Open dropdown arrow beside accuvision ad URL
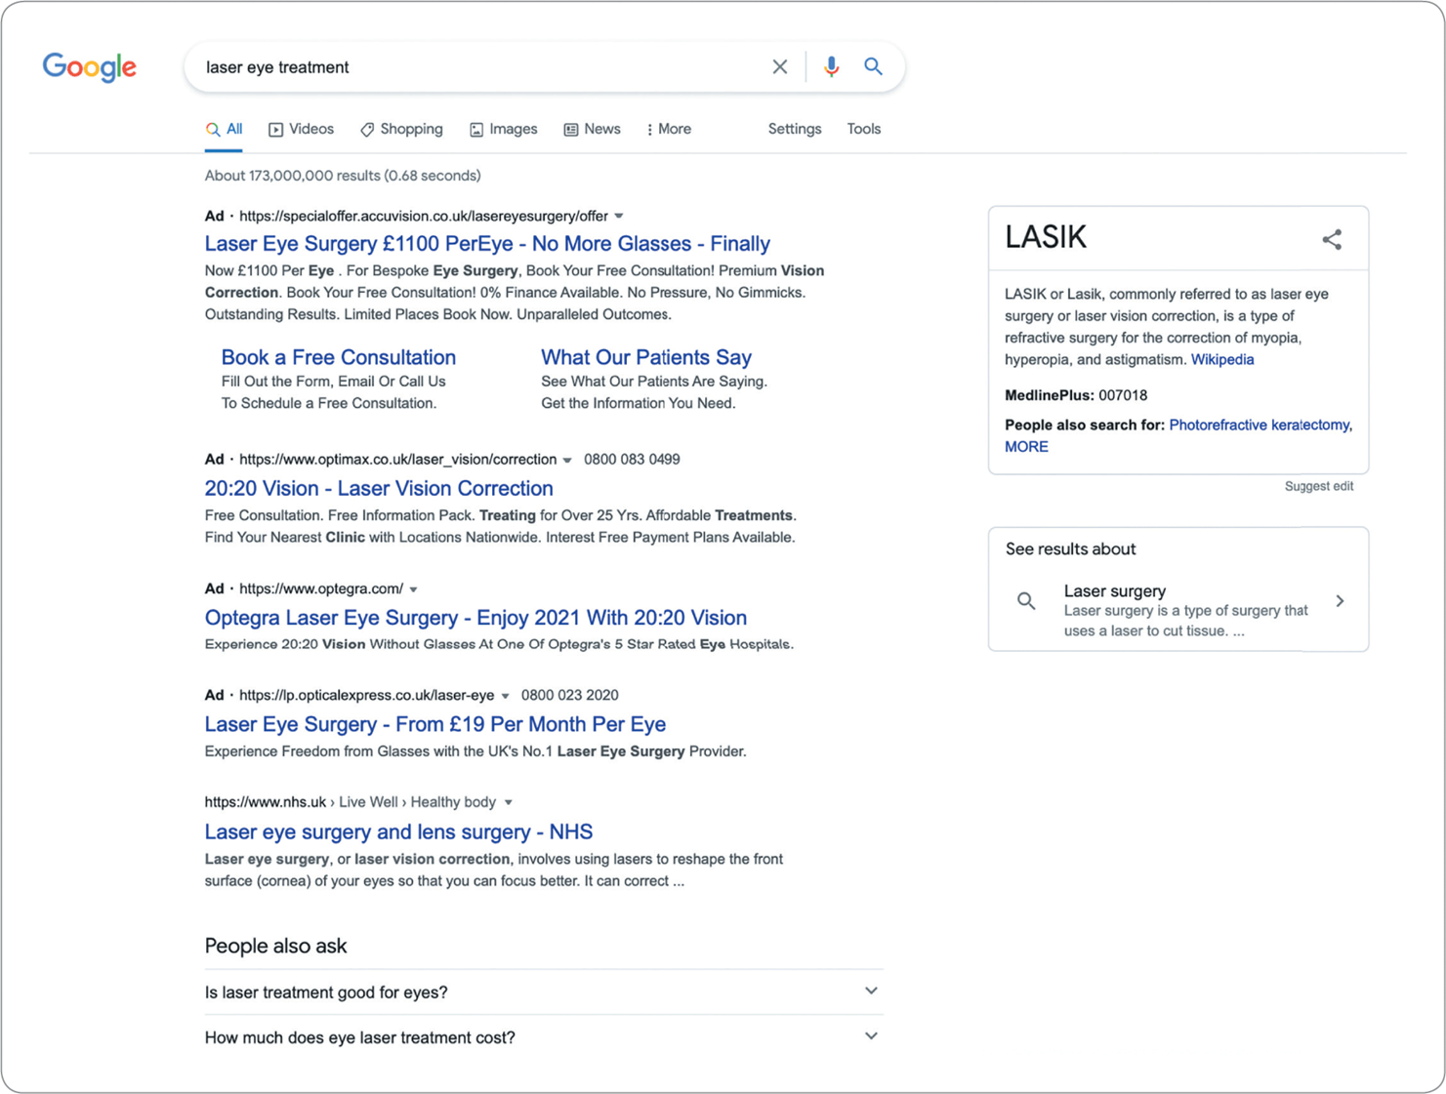This screenshot has height=1094, width=1446. (619, 216)
